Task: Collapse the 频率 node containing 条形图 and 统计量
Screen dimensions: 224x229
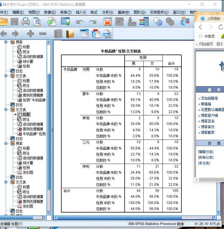Action: tap(6, 143)
